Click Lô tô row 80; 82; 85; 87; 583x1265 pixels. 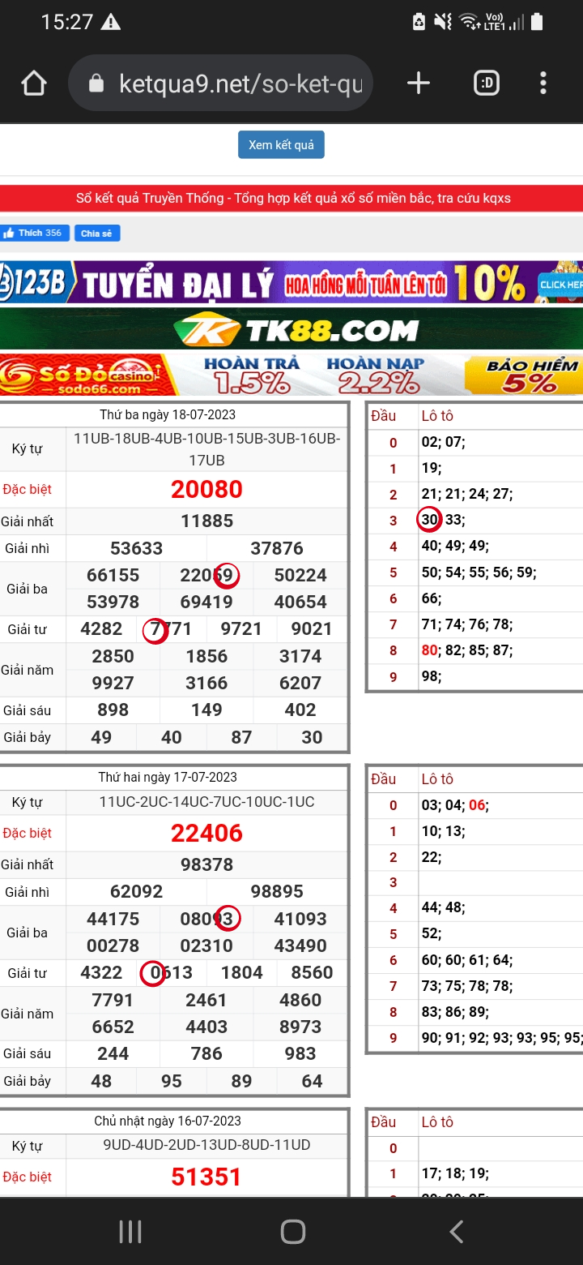pyautogui.click(x=467, y=650)
